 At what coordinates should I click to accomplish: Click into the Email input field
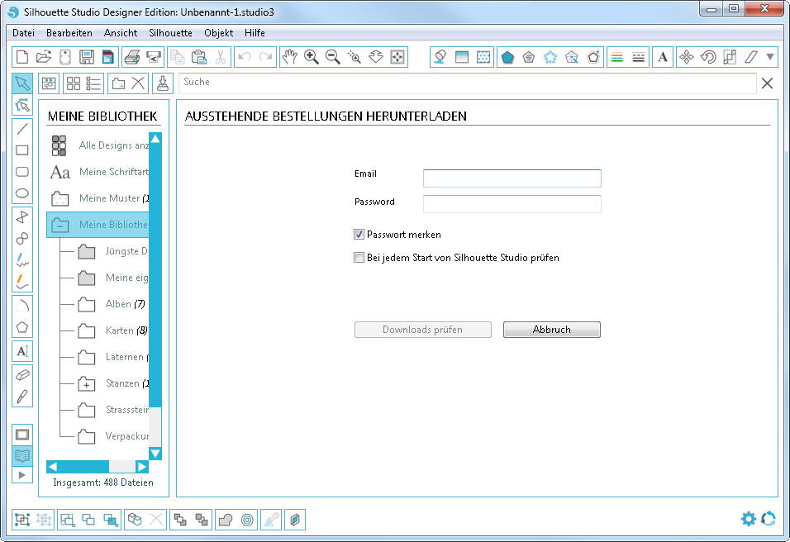(x=512, y=178)
